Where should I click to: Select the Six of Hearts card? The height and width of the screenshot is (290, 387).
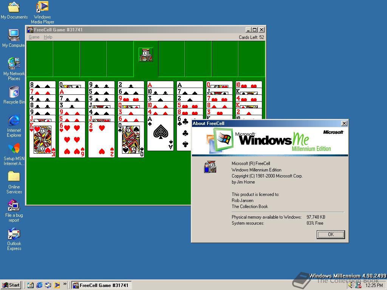[72, 140]
